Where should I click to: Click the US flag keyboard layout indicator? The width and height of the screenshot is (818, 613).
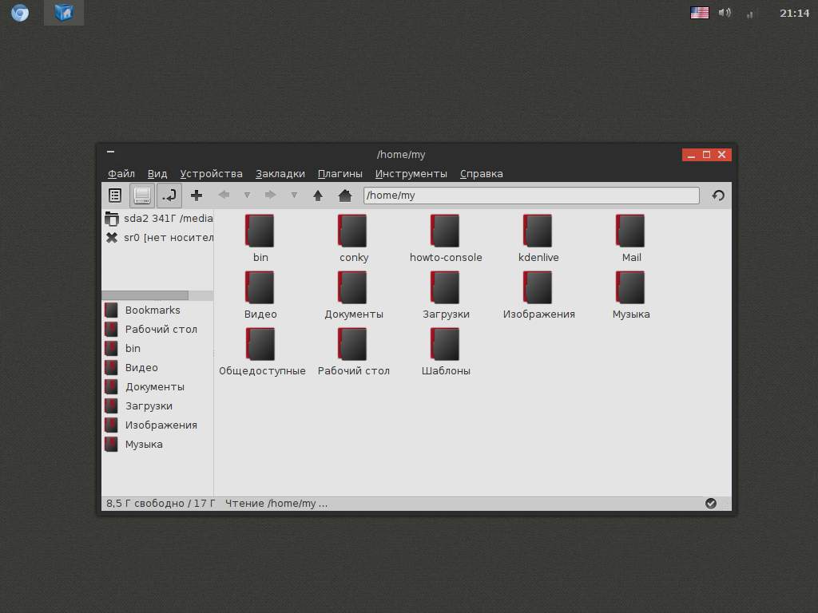click(x=700, y=13)
